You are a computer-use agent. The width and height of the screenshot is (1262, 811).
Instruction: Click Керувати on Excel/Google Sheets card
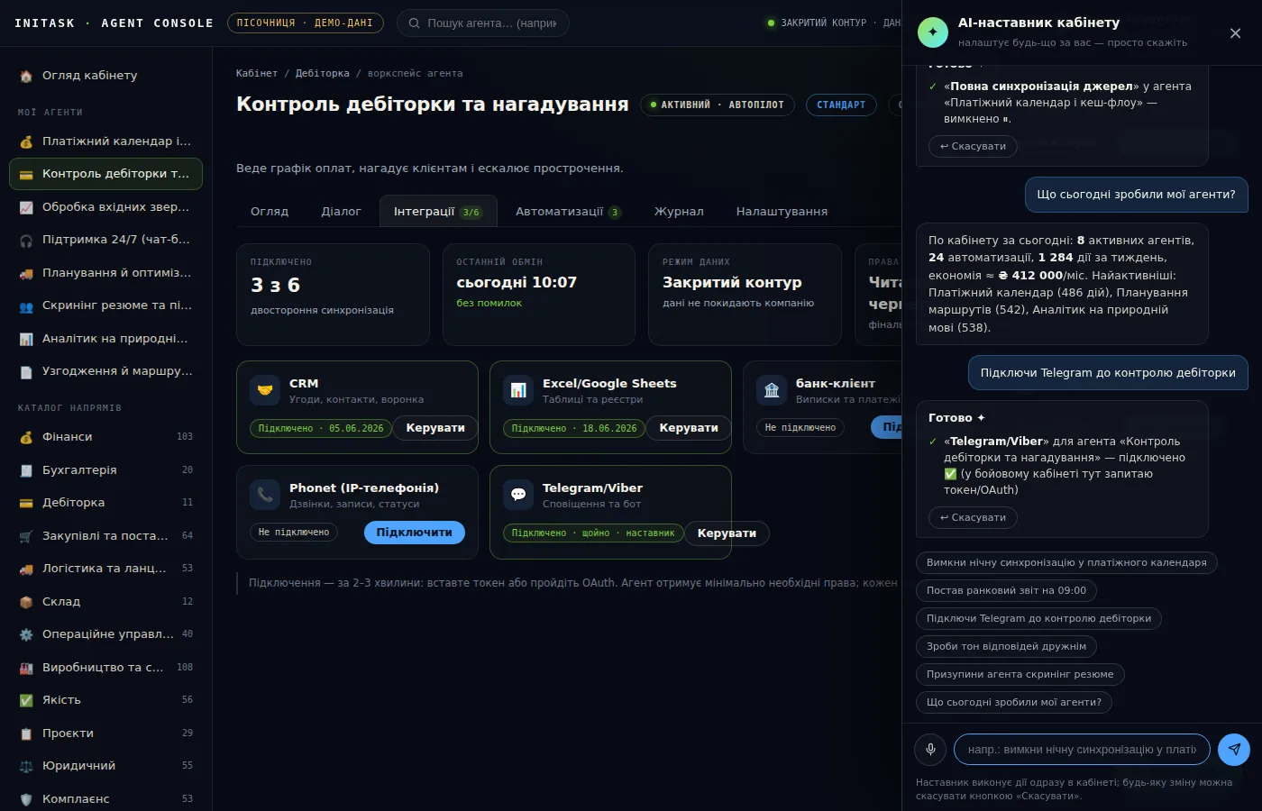(689, 428)
